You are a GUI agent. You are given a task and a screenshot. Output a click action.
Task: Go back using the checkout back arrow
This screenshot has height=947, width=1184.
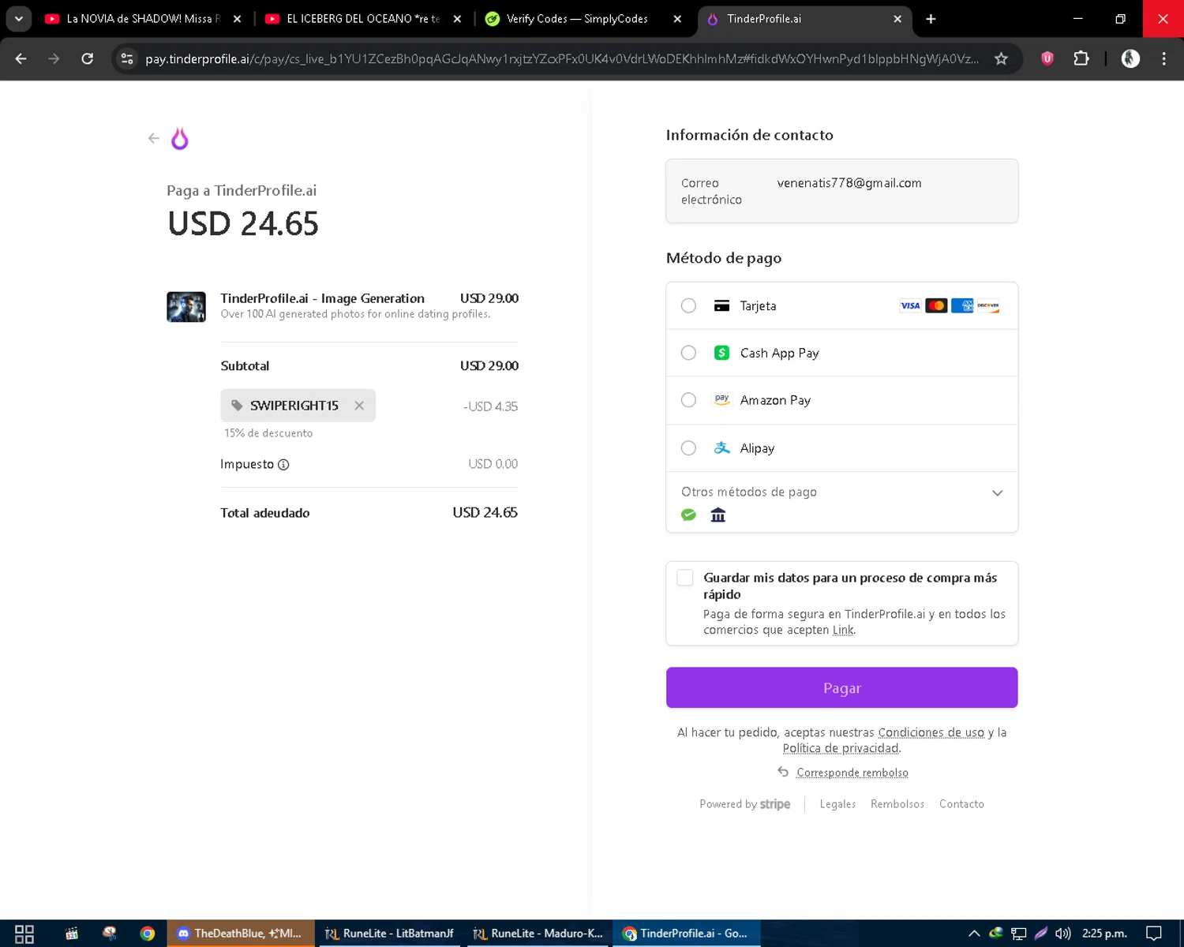coord(154,138)
